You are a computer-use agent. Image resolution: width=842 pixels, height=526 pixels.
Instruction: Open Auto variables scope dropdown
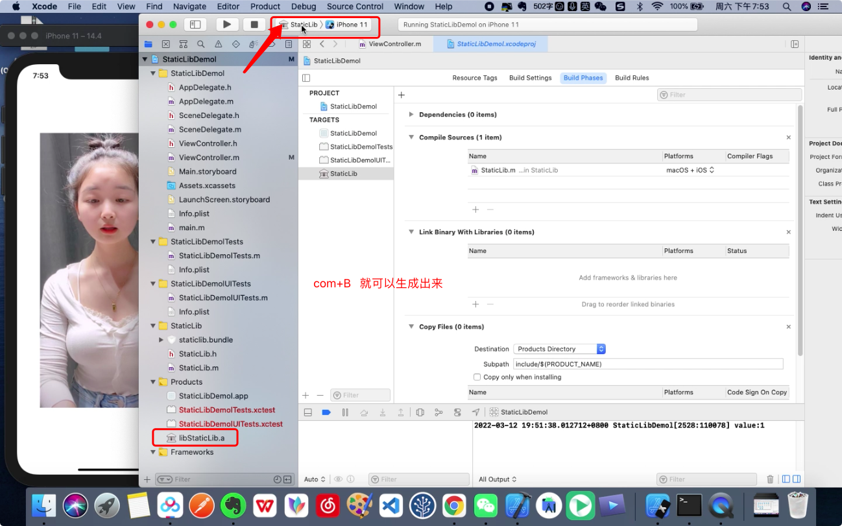[x=315, y=479]
